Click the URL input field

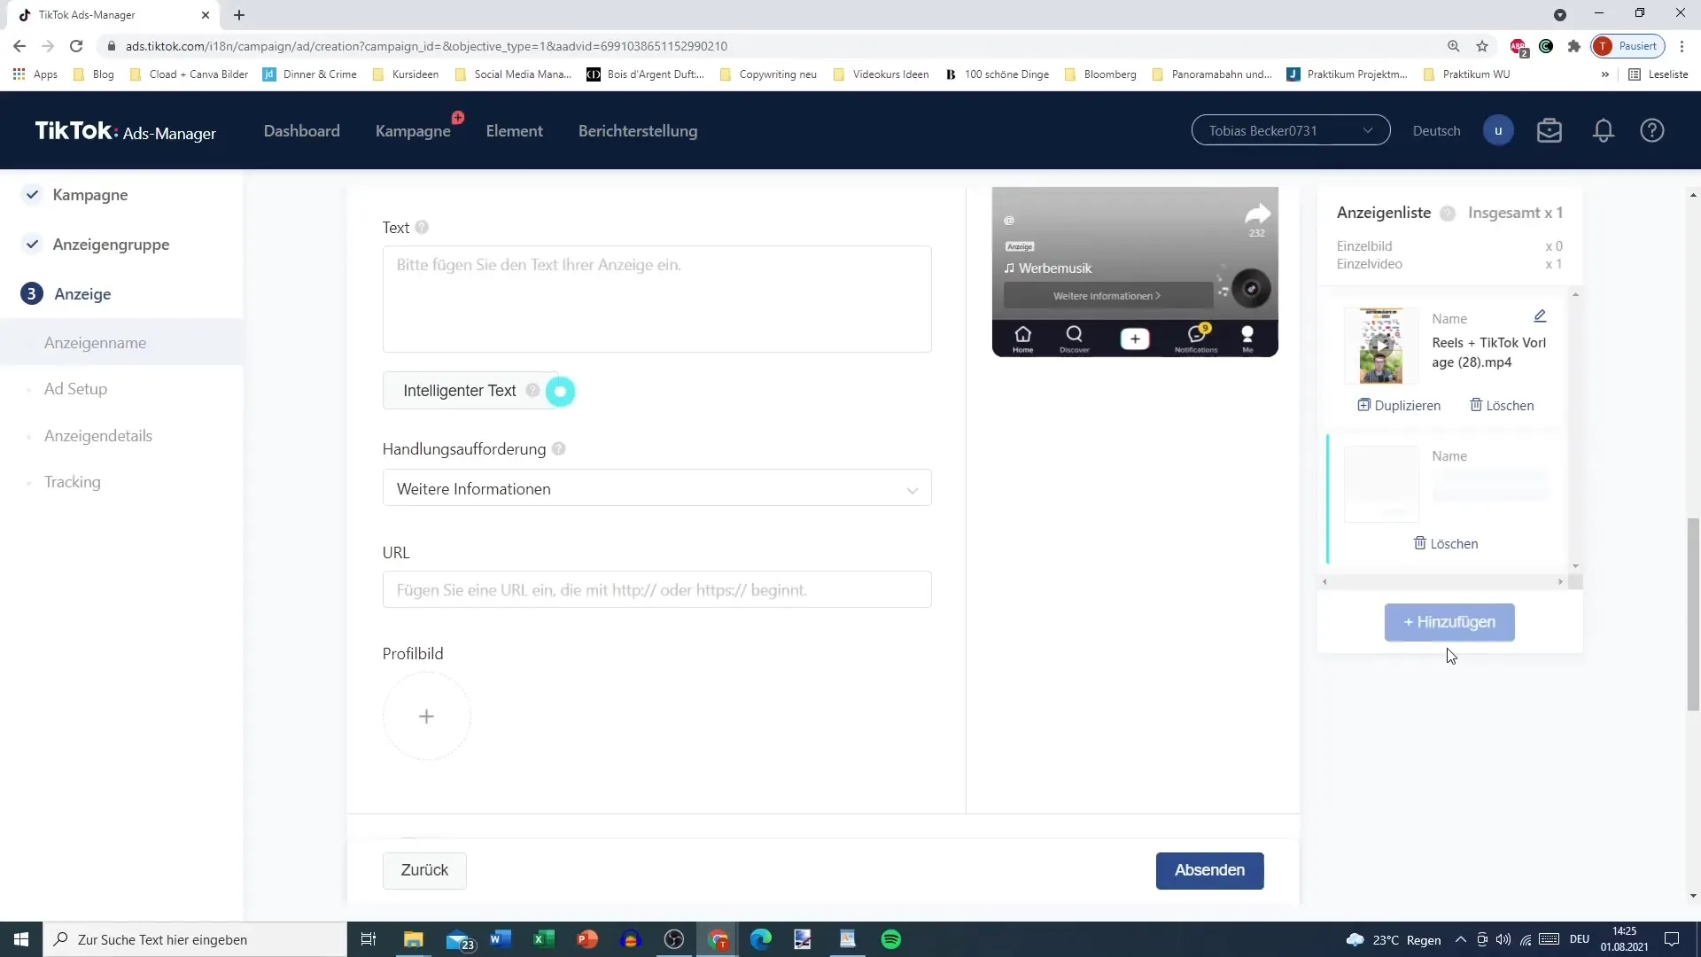point(657,590)
